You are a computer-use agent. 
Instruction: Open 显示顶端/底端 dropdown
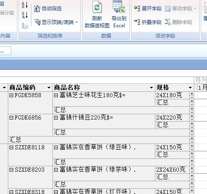click(56, 22)
